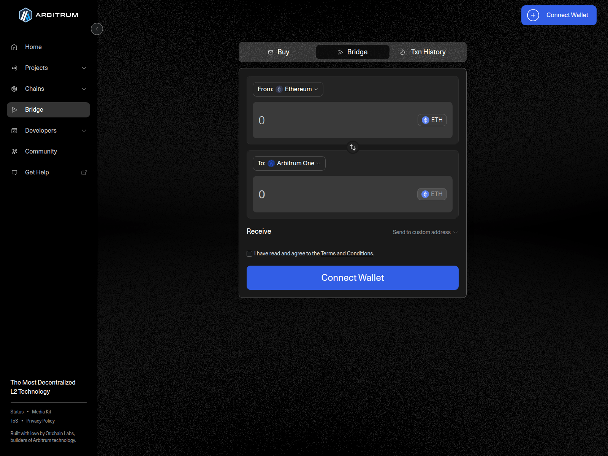Click the Ethereum logo in From selector
608x456 pixels.
279,89
